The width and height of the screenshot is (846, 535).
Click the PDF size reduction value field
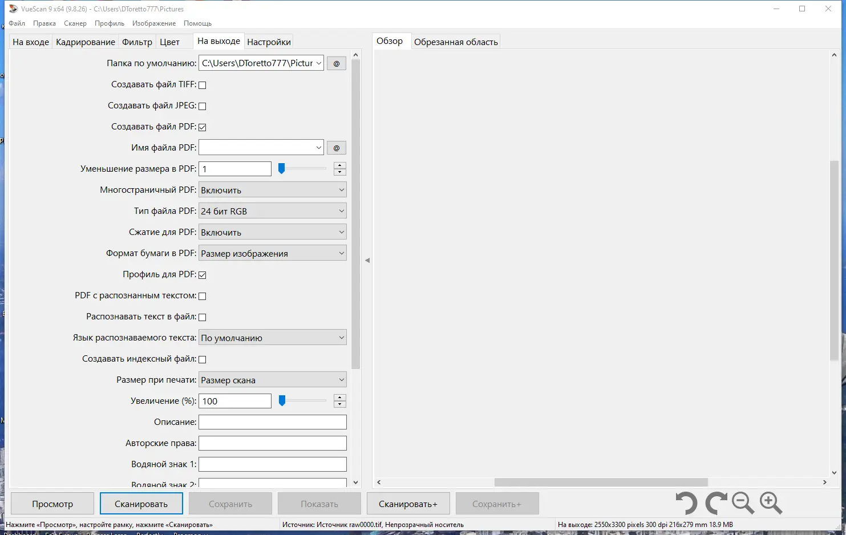click(235, 169)
